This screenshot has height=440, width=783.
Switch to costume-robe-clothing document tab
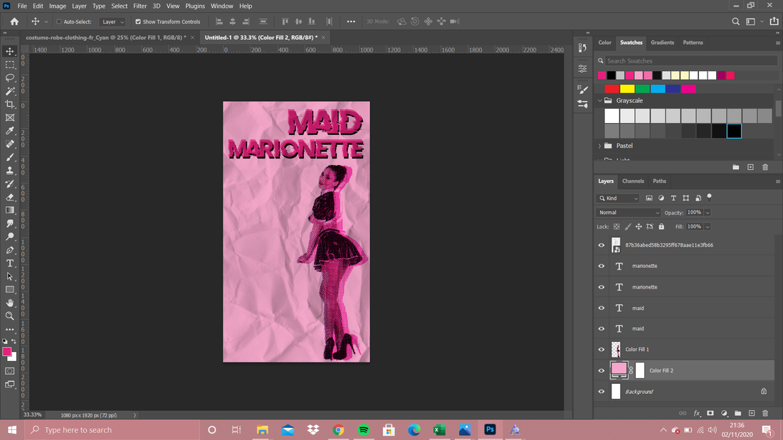[x=106, y=38]
